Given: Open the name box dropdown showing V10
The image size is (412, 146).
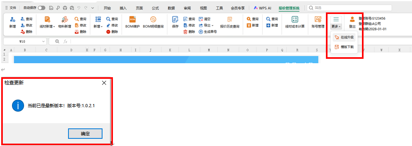Looking at the screenshot, I should 43,42.
